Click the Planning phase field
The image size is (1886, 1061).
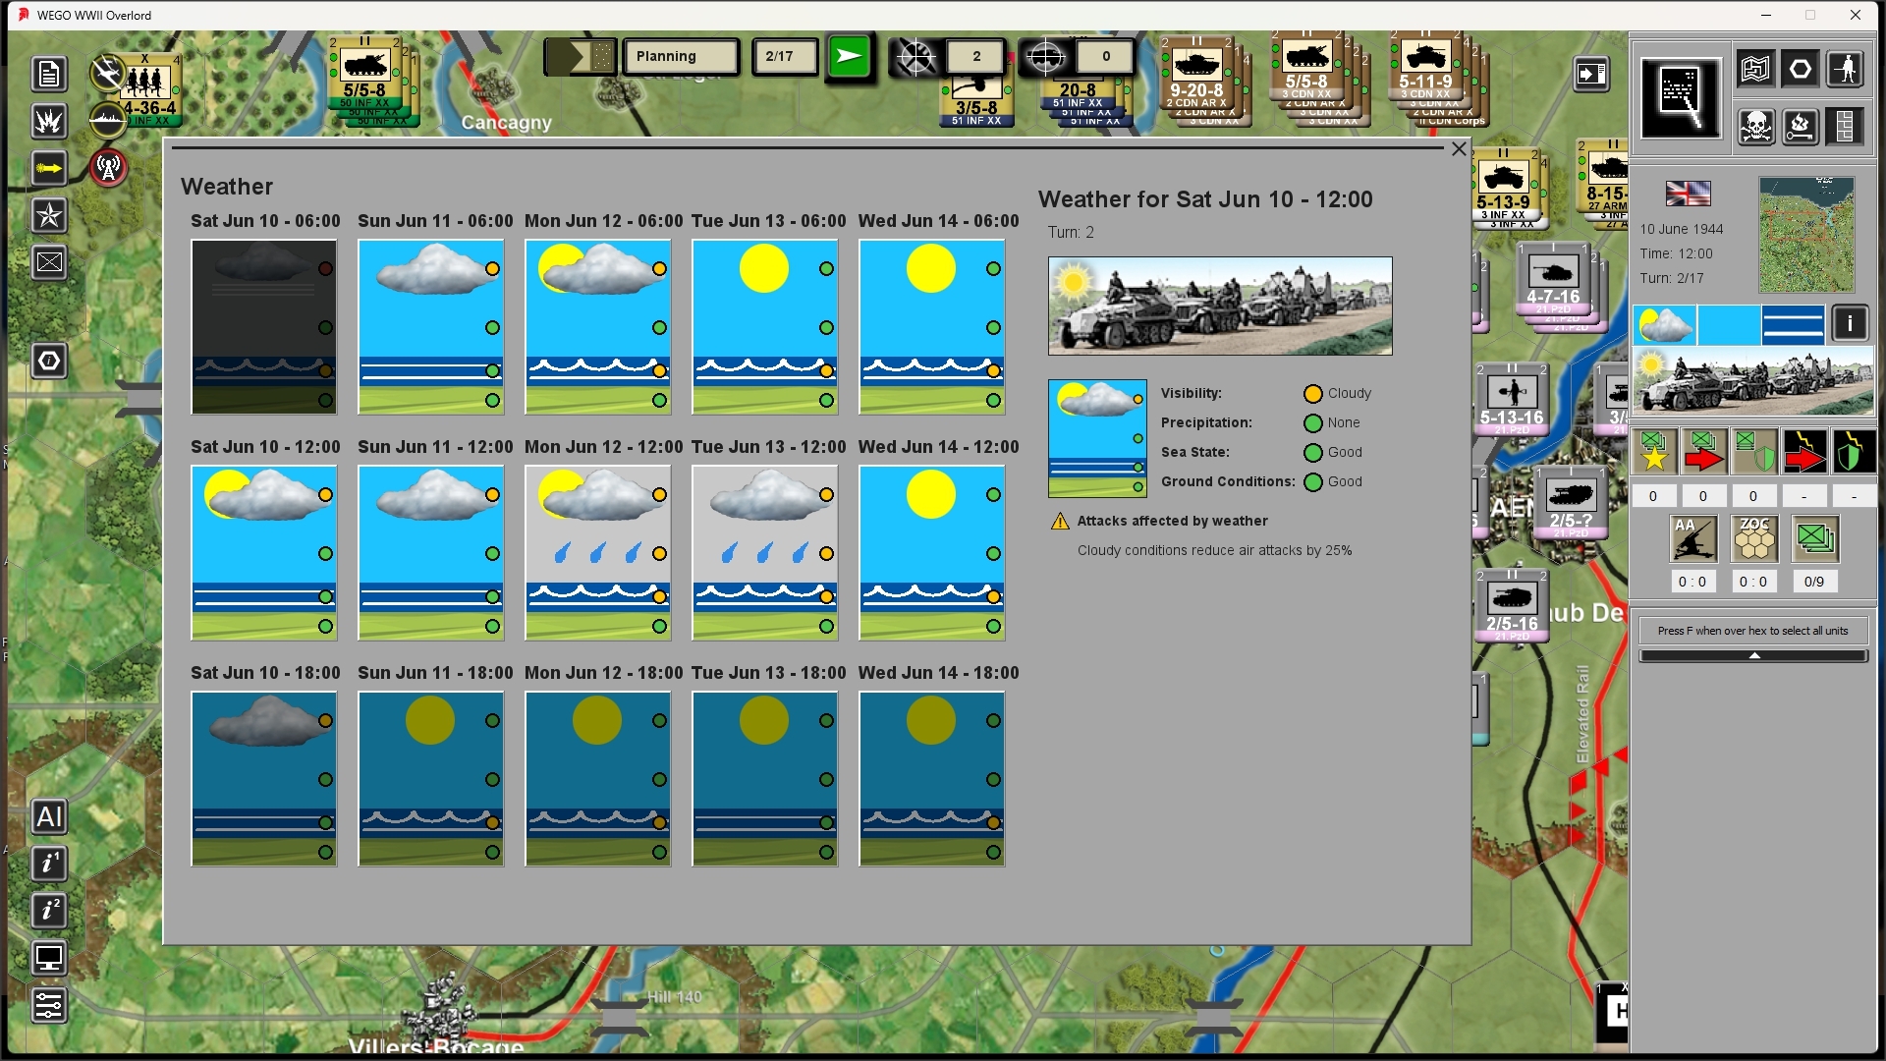pyautogui.click(x=681, y=57)
